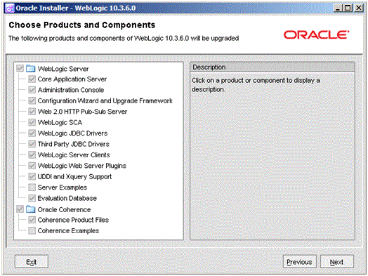This screenshot has height=276, width=368.
Task: Toggle the Server Examples checkbox
Action: tap(32, 188)
